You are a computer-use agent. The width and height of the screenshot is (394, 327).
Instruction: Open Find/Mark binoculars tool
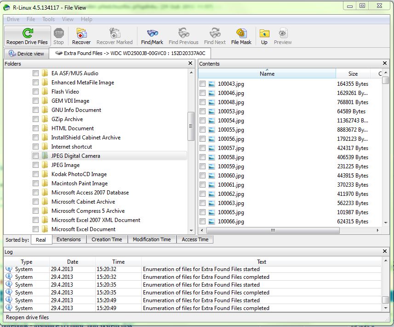tap(152, 33)
